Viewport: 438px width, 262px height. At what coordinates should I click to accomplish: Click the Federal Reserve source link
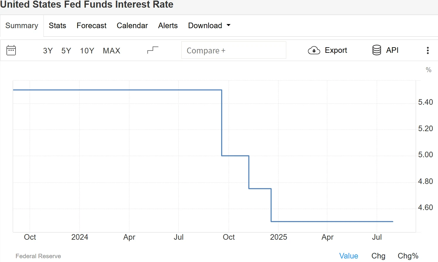[x=38, y=256]
